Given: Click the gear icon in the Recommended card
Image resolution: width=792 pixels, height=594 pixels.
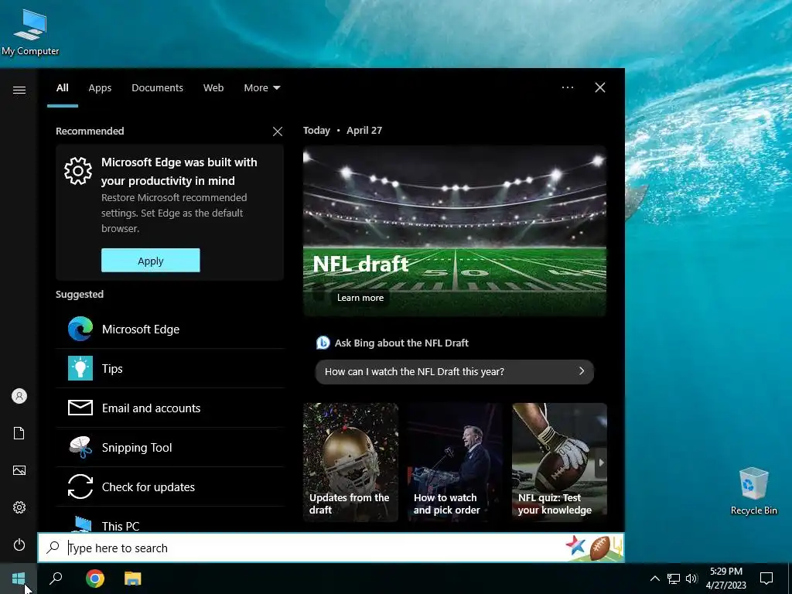Looking at the screenshot, I should click(78, 171).
